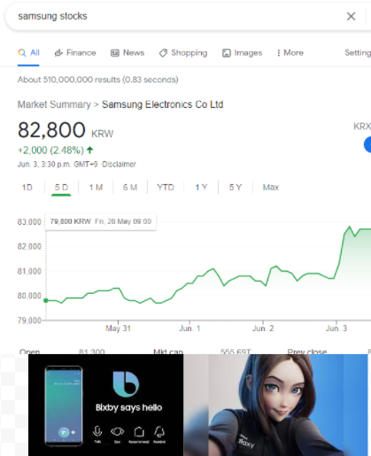Click the Market Summary breadcrumb link

coord(54,104)
